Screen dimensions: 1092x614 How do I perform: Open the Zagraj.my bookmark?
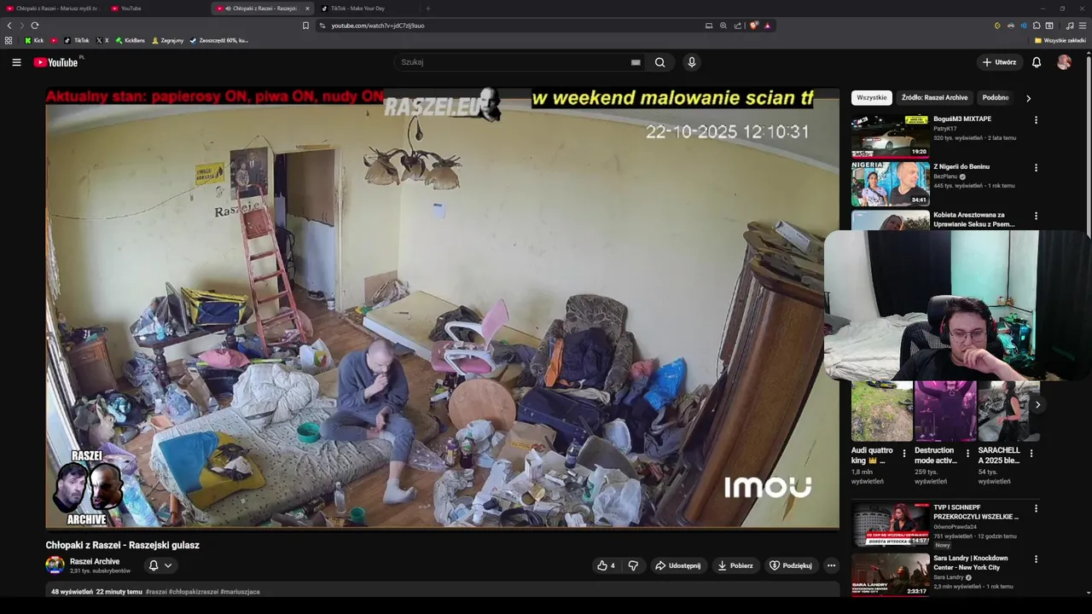[168, 40]
